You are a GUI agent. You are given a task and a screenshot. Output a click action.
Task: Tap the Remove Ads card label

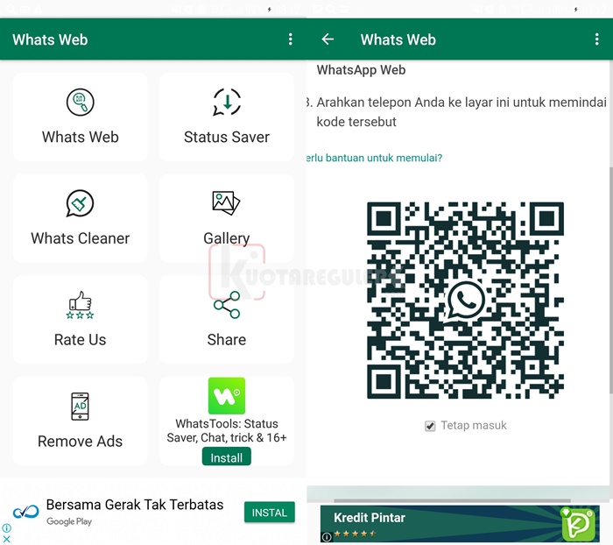tap(81, 442)
